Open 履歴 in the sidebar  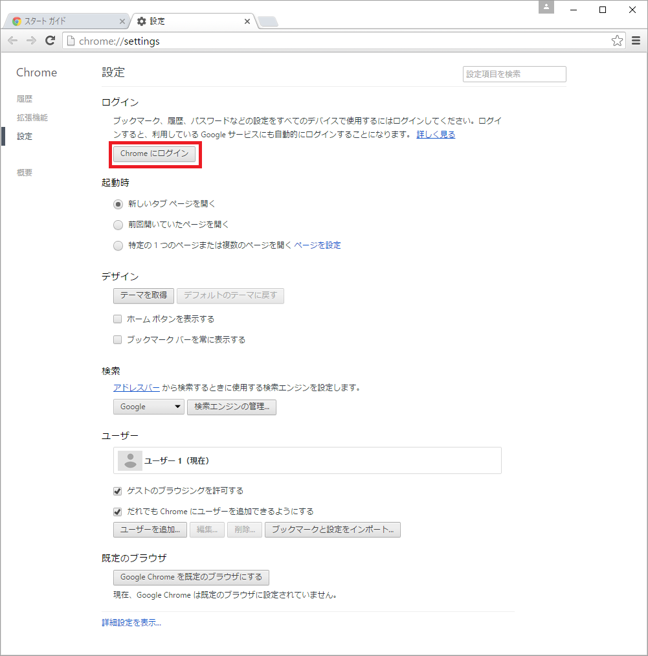pyautogui.click(x=24, y=98)
